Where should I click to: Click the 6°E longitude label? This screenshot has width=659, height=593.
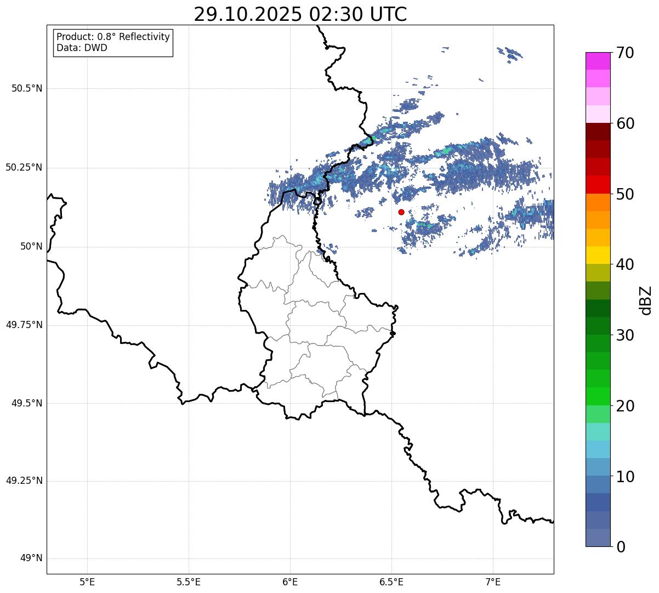click(x=290, y=581)
